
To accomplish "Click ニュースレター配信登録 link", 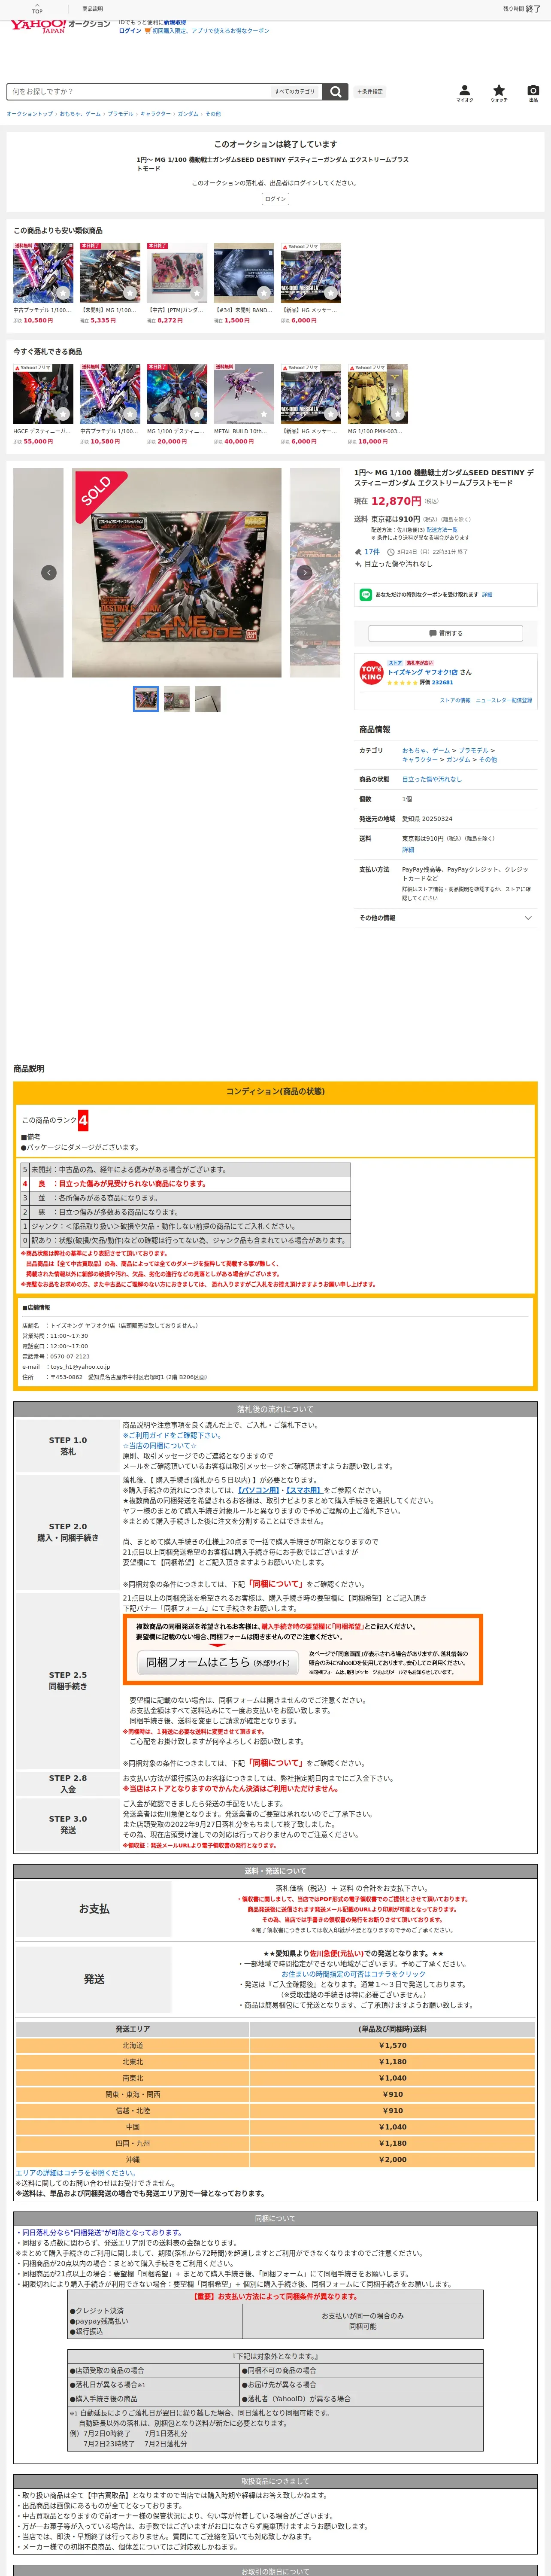I will coord(504,700).
